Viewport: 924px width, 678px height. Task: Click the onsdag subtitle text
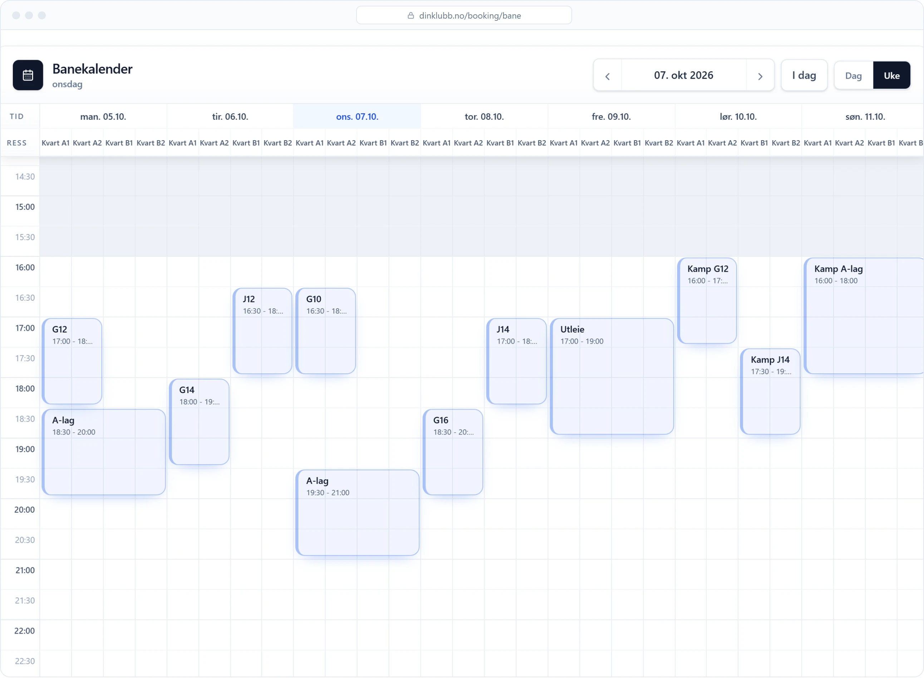pos(67,84)
